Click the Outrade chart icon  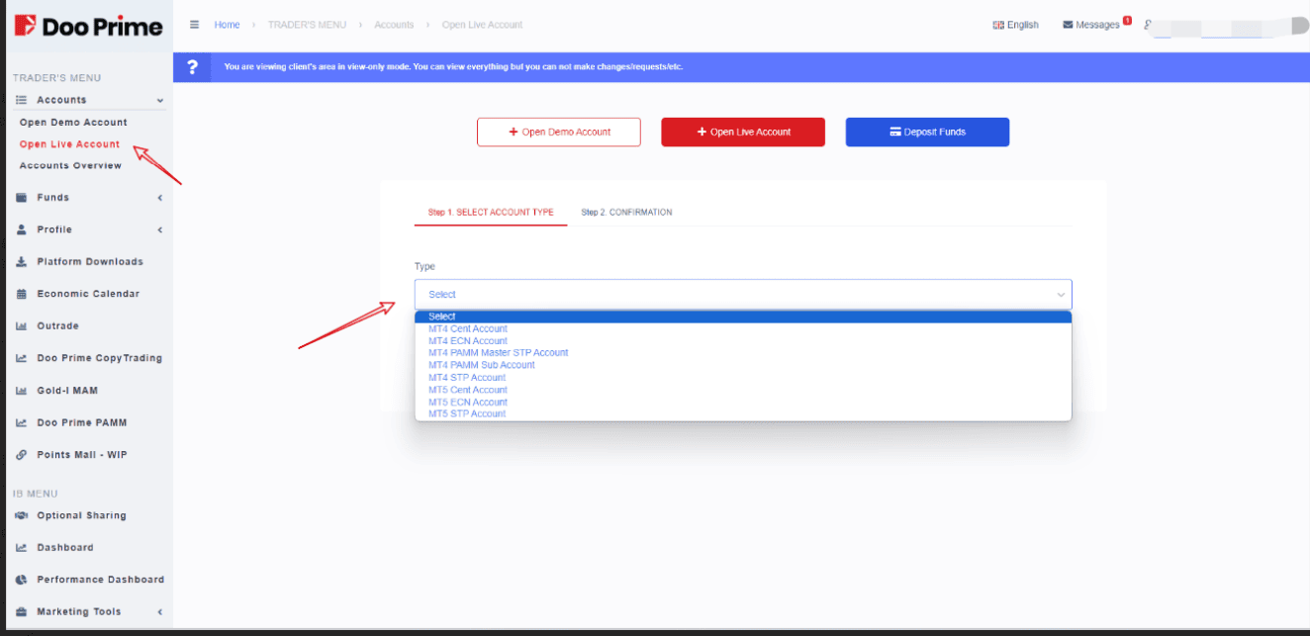click(x=21, y=326)
